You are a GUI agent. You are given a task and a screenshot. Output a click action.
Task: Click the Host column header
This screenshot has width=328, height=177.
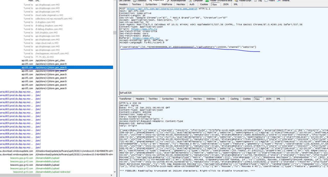pyautogui.click(x=31, y=1)
